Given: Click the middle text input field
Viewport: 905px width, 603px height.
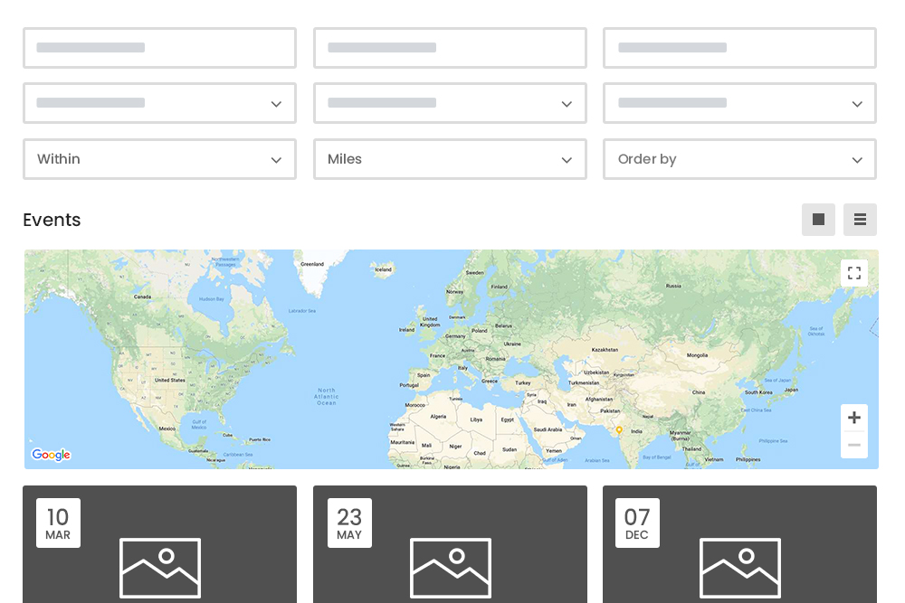Looking at the screenshot, I should tap(450, 48).
